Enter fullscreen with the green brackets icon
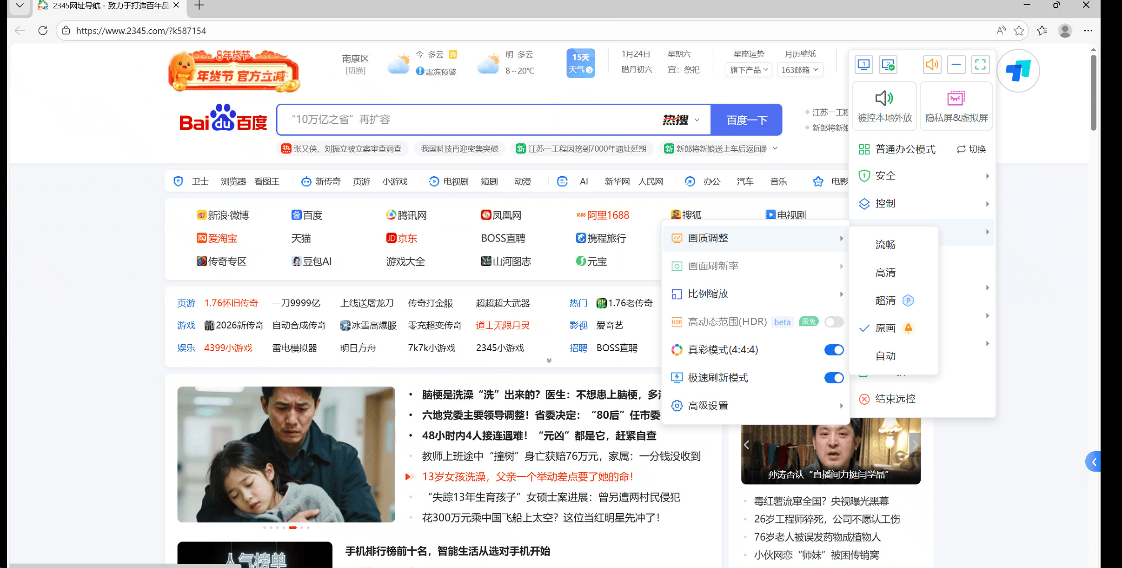 coord(980,64)
